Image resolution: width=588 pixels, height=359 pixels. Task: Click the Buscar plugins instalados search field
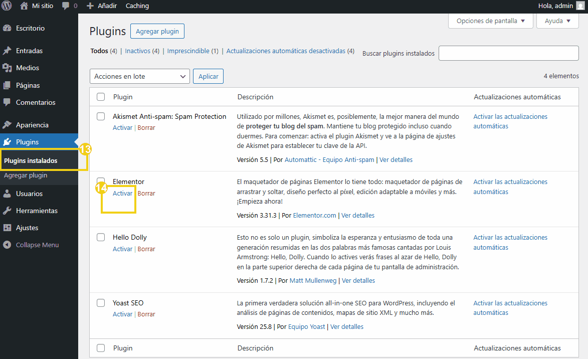508,53
